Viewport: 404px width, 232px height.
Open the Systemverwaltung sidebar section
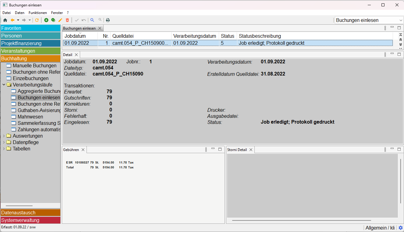pyautogui.click(x=30, y=220)
